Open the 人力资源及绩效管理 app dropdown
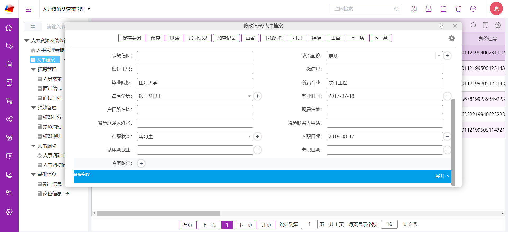The image size is (508, 232). 66,9
